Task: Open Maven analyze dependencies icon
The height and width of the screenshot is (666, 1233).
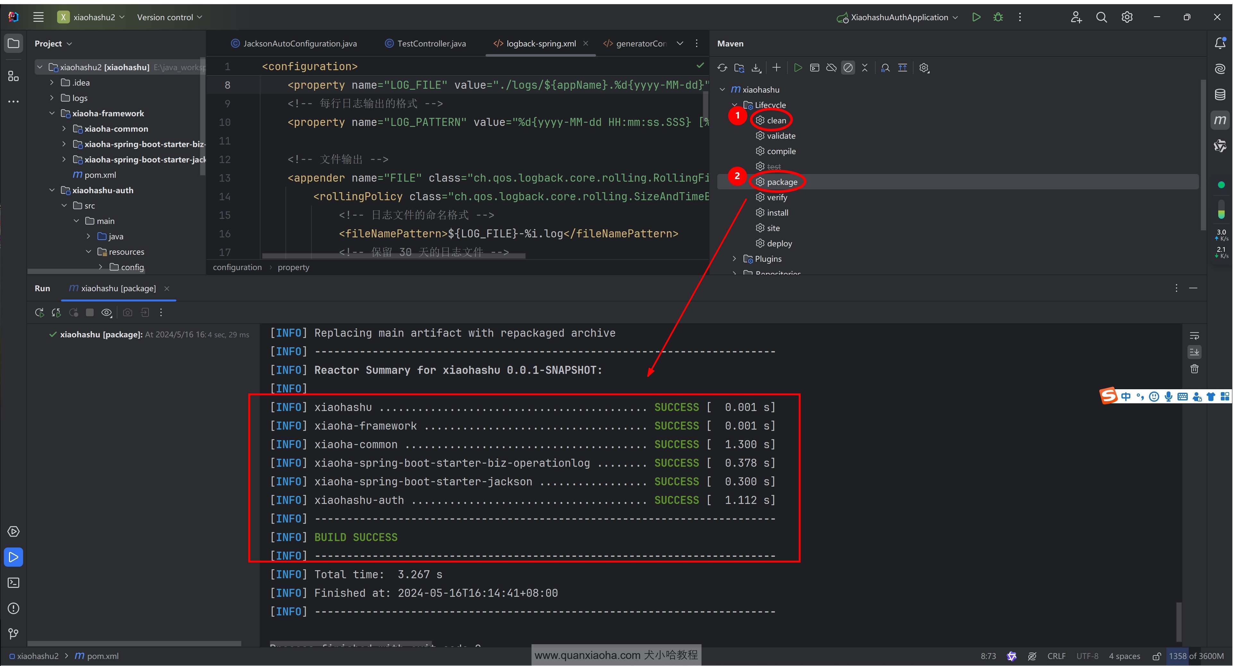Action: pos(886,68)
